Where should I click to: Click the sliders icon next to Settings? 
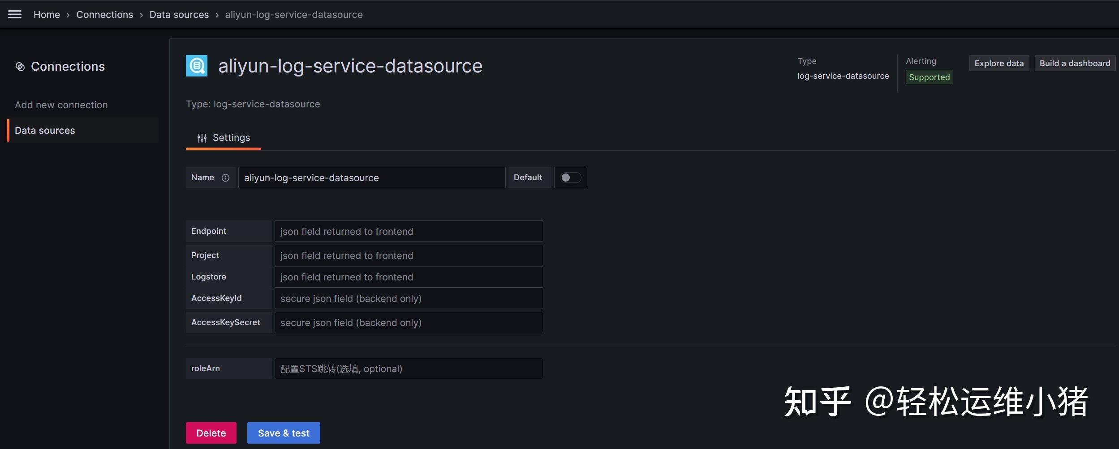tap(202, 138)
